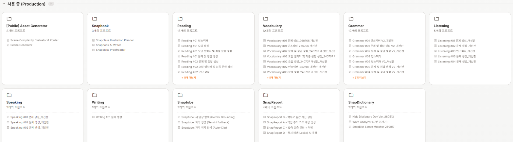The image size is (513, 142).
Task: Open Vocabulary #02 인스펙터_240707 개선판_개선판
Action: (x=297, y=67)
